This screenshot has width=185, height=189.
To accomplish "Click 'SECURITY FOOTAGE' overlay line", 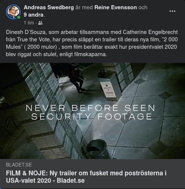I will (x=91, y=117).
